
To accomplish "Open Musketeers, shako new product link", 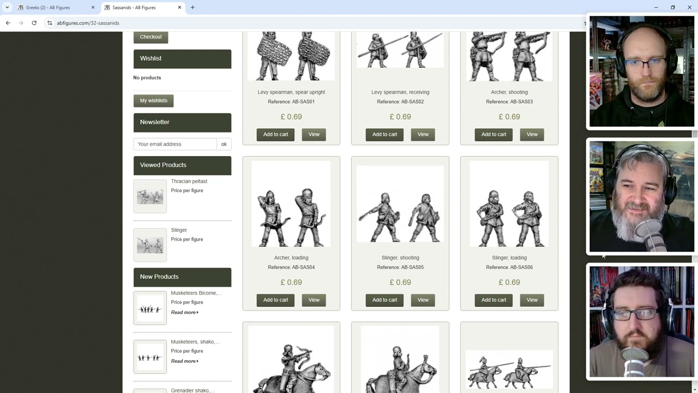I will (x=195, y=342).
